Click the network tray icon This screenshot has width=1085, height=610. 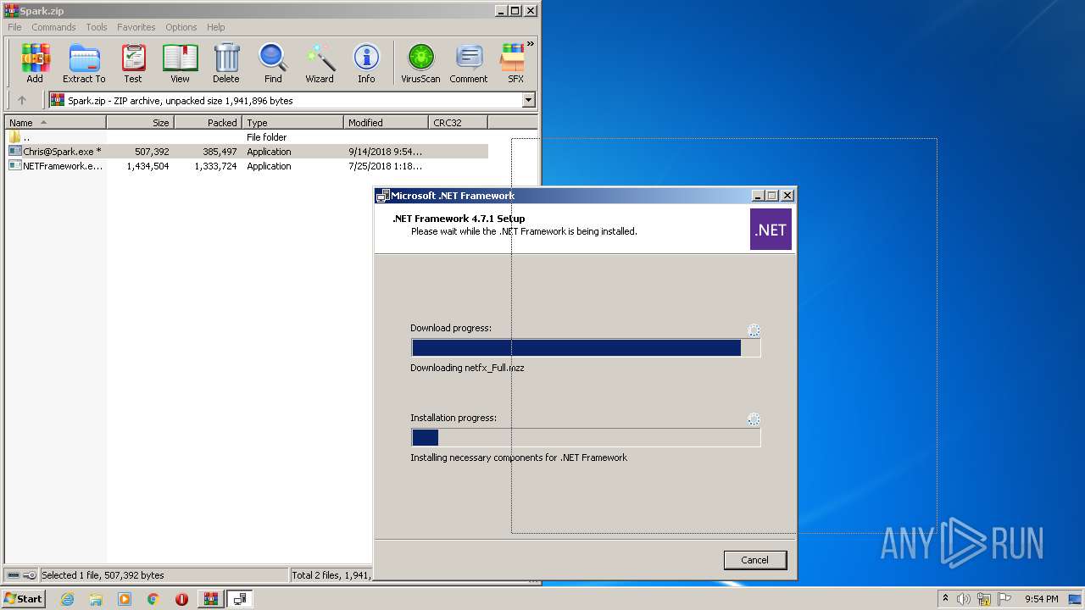pos(984,599)
